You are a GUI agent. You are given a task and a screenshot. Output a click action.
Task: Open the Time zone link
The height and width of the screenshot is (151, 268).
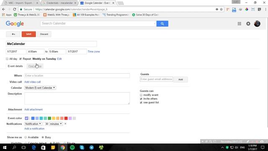coord(94,51)
